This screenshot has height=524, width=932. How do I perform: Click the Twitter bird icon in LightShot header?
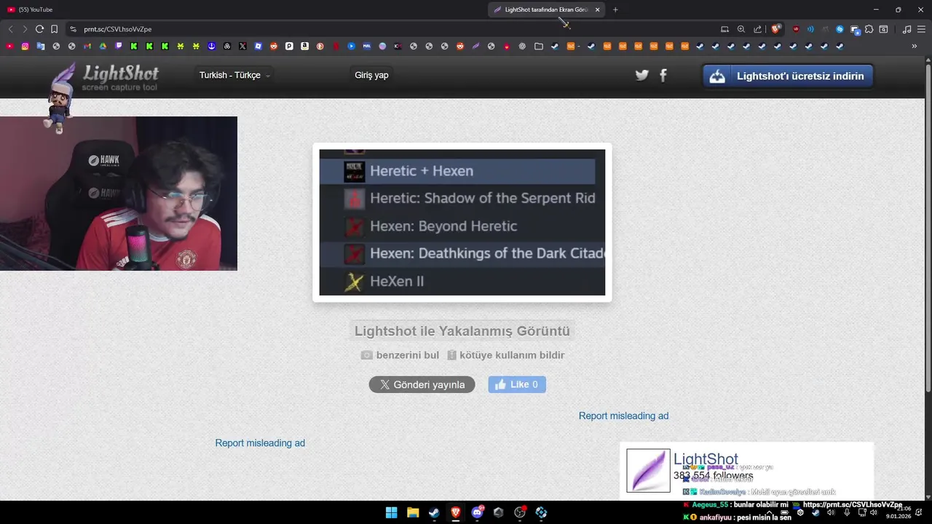(641, 75)
